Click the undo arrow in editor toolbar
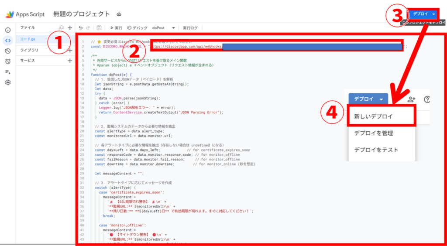The width and height of the screenshot is (447, 246). pos(81,27)
